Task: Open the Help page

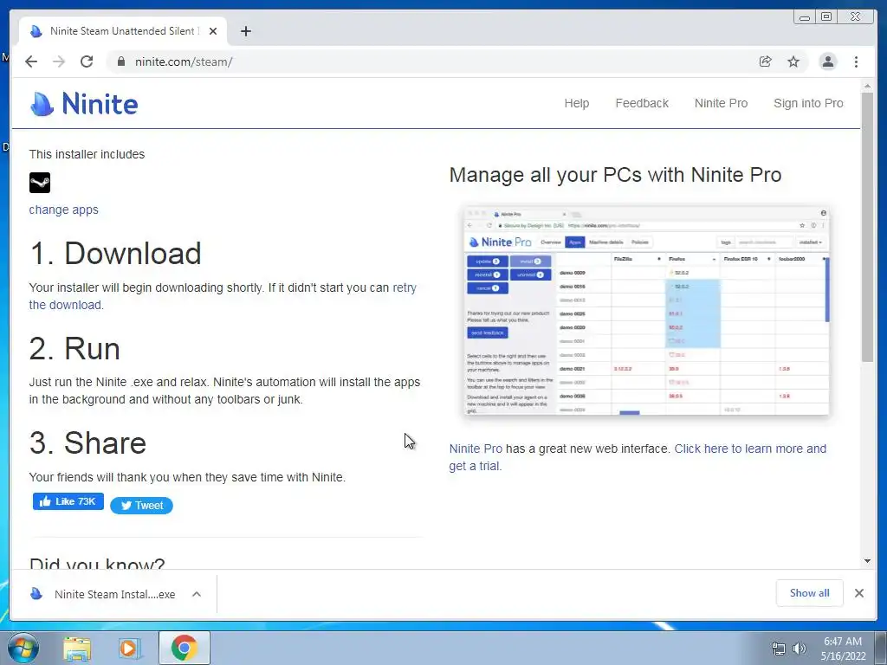Action: (576, 103)
